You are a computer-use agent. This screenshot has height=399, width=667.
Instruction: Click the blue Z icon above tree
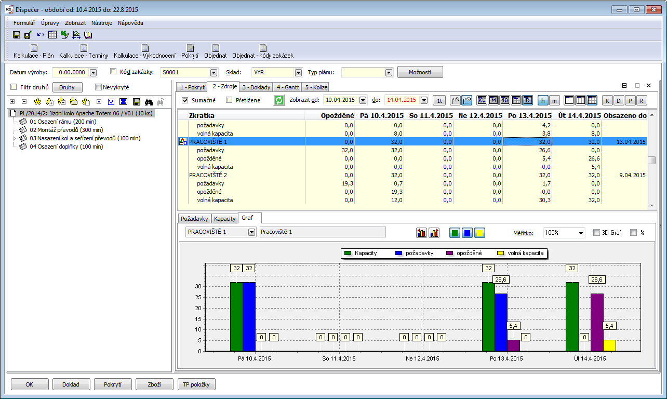[124, 101]
